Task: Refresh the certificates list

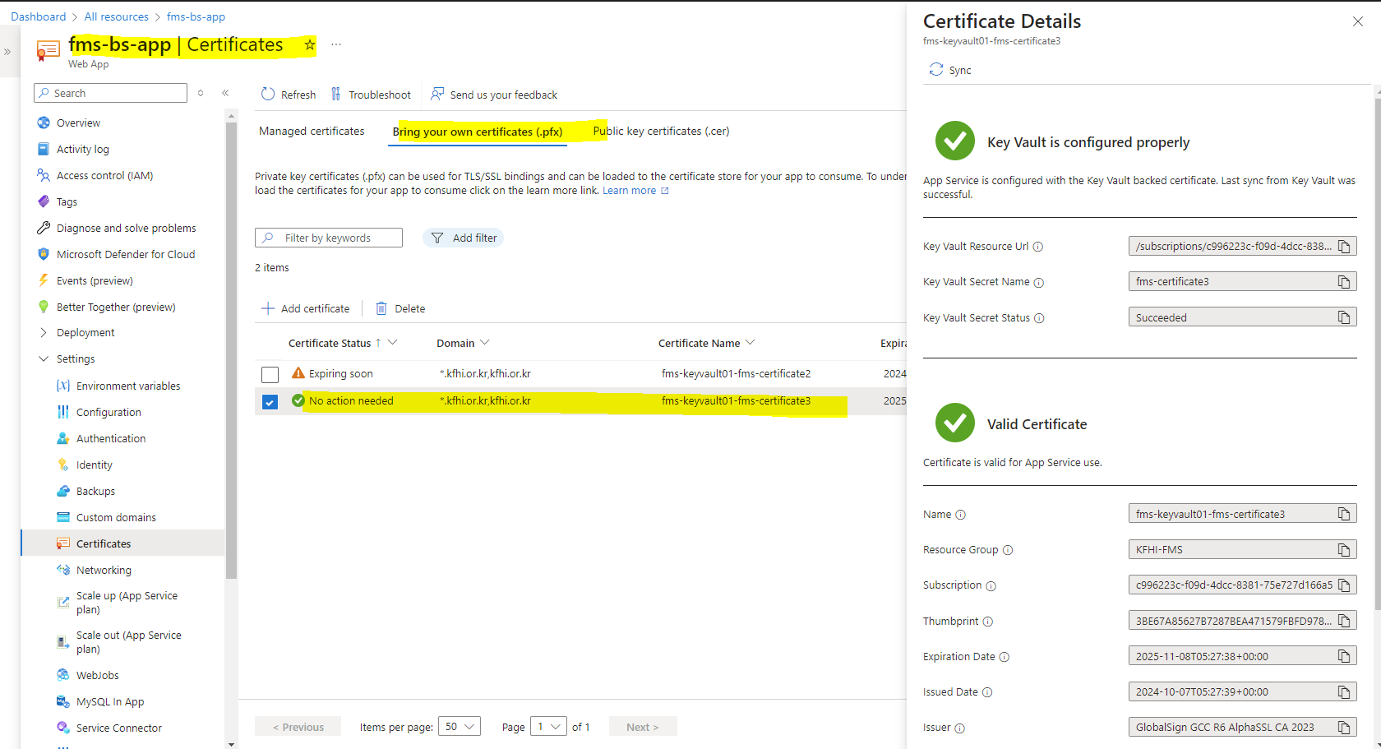Action: pyautogui.click(x=289, y=95)
